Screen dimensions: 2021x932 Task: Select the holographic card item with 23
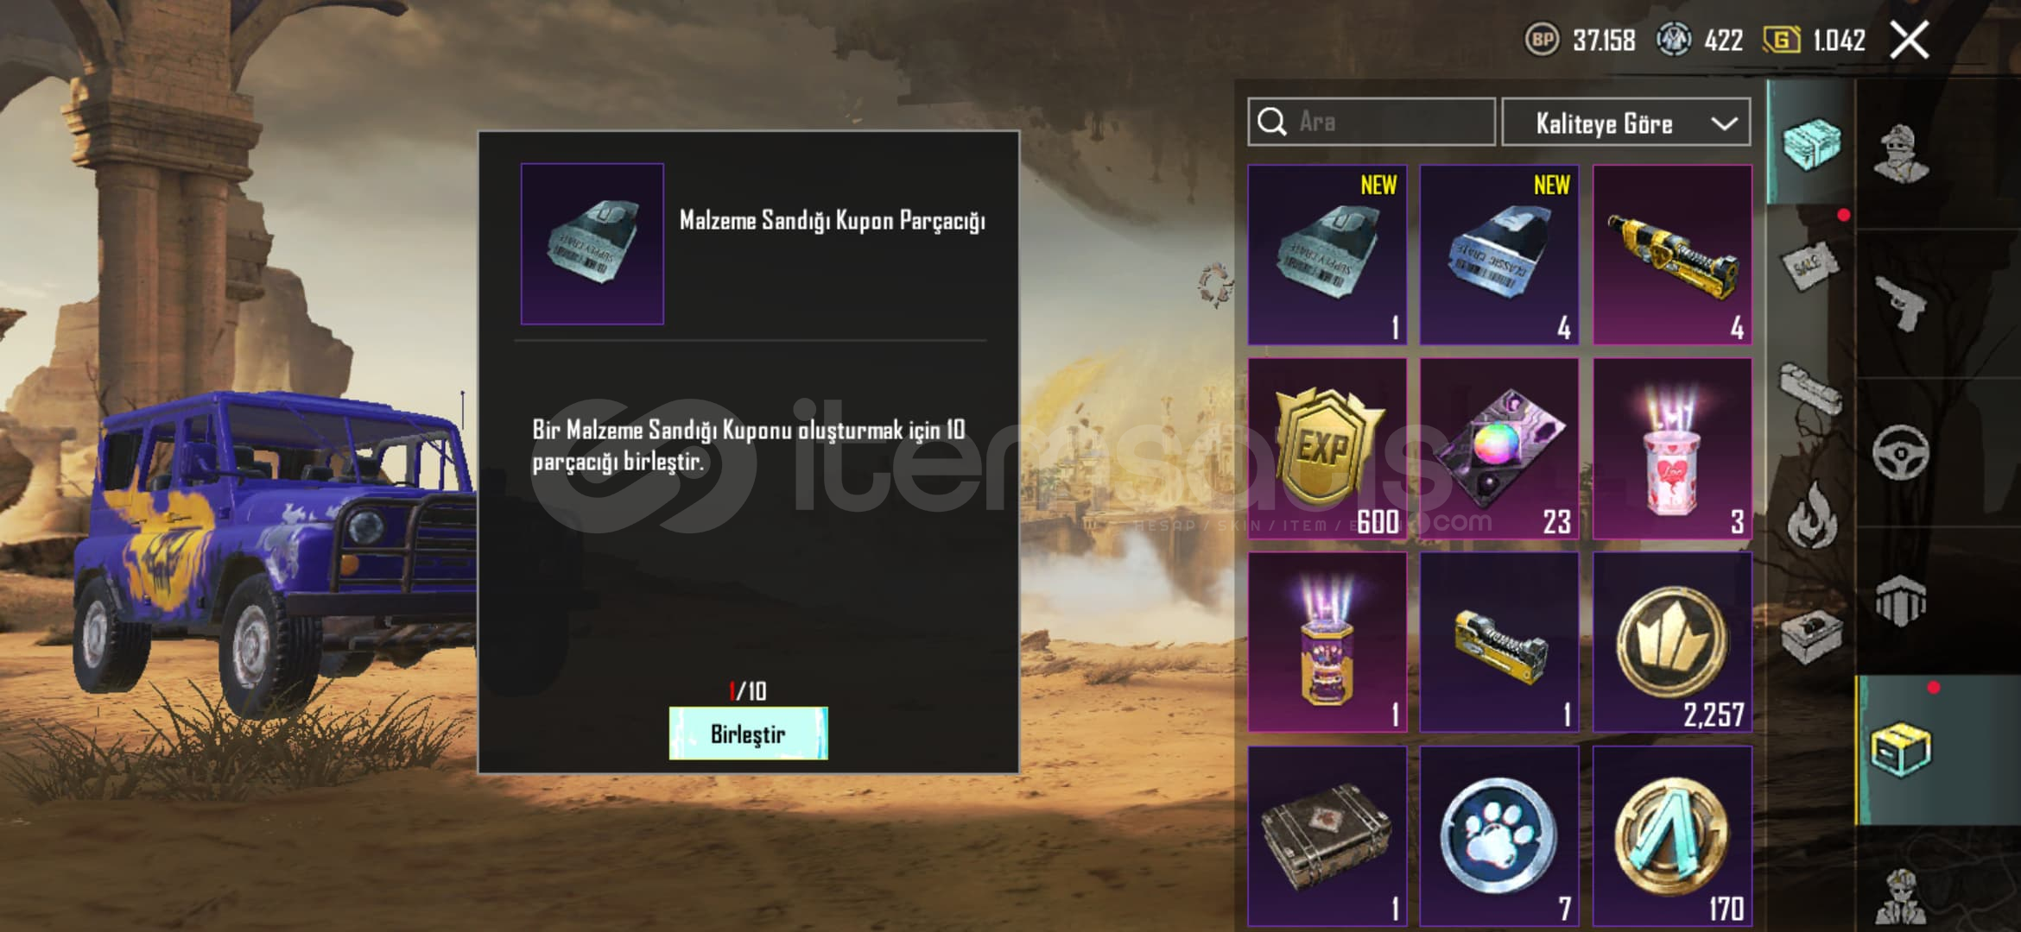pos(1499,449)
